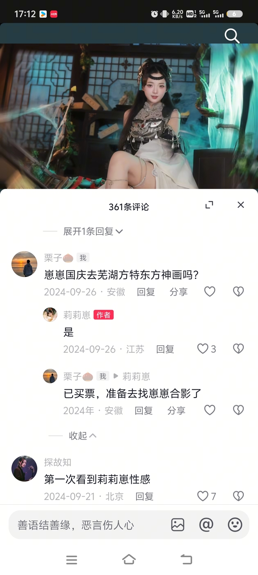Open 探故知's profile avatar
Screen dimensions: 258x575
[x=24, y=469]
